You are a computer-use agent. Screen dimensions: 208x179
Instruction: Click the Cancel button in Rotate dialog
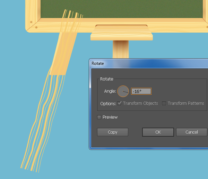(x=192, y=132)
